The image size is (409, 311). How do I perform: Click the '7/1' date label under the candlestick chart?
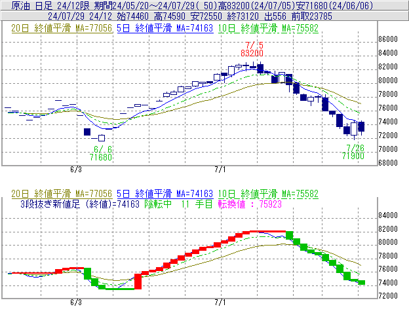(220, 170)
